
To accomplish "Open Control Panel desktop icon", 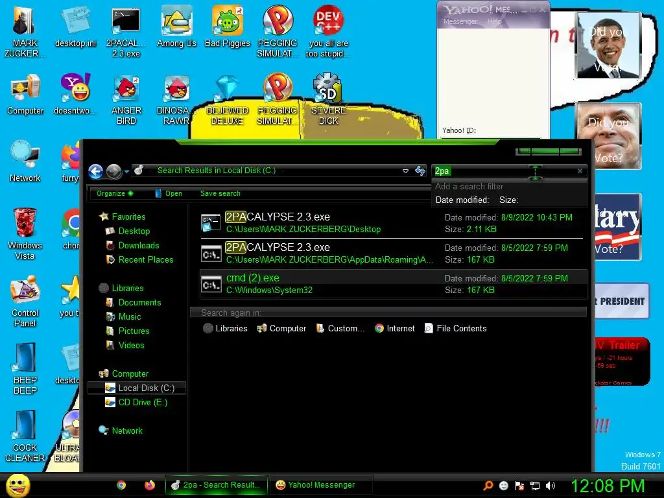I will [x=25, y=302].
